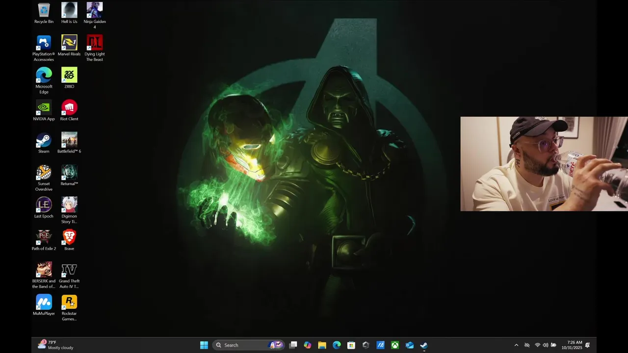Select the Steam desktop shortcut
Screen dimensions: 628x353
tap(44, 143)
